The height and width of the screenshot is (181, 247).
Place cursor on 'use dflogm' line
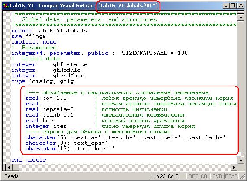click(x=29, y=36)
